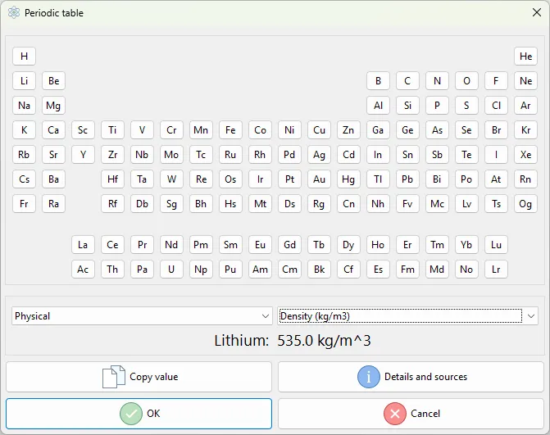The width and height of the screenshot is (550, 435).
Task: Click the Gold (Au) element
Action: click(319, 179)
